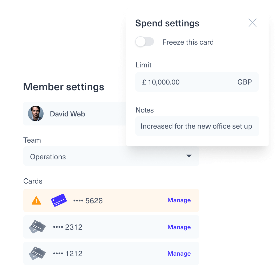Click the GBP currency label
This screenshot has height=280, width=280.
(x=244, y=82)
